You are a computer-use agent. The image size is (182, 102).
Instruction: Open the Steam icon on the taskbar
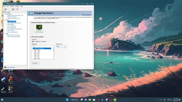[102, 100]
